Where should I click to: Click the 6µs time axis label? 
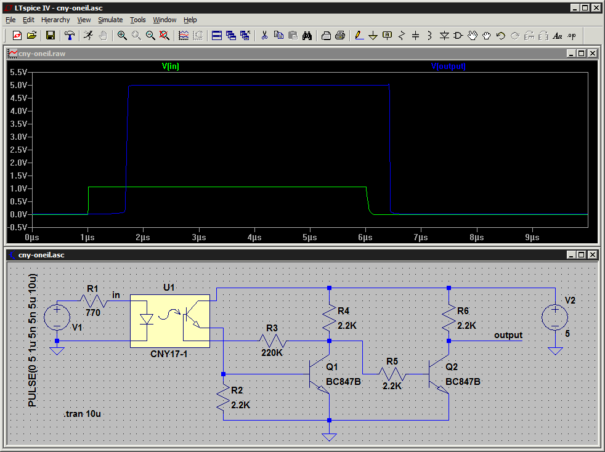tap(365, 237)
